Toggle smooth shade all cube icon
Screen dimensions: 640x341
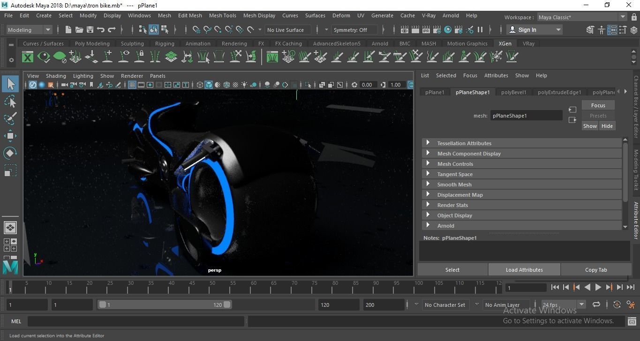[209, 85]
